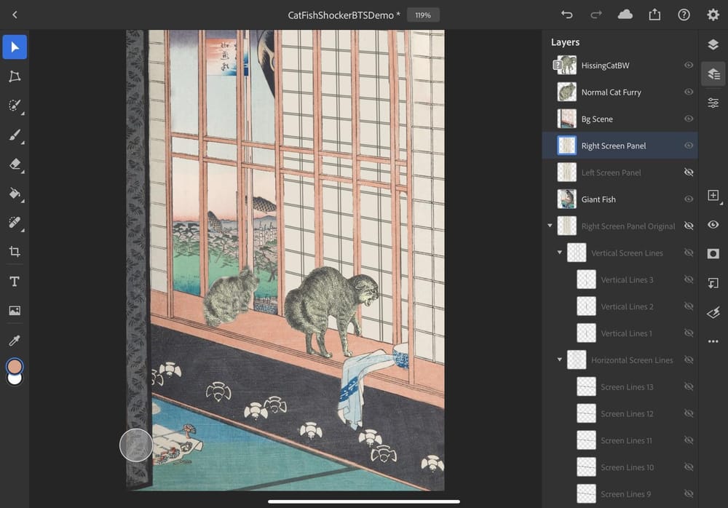Select the Giant Fish layer
The width and height of the screenshot is (728, 508).
[x=620, y=199]
